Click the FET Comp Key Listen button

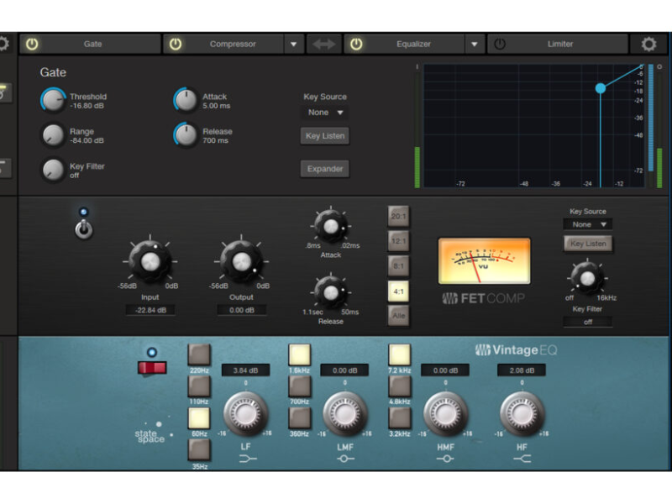tap(588, 244)
